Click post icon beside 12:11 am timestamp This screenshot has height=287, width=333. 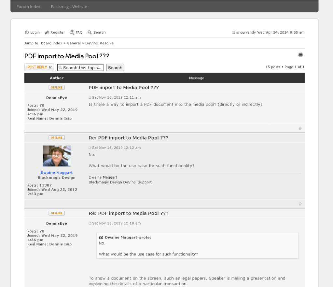90,97
